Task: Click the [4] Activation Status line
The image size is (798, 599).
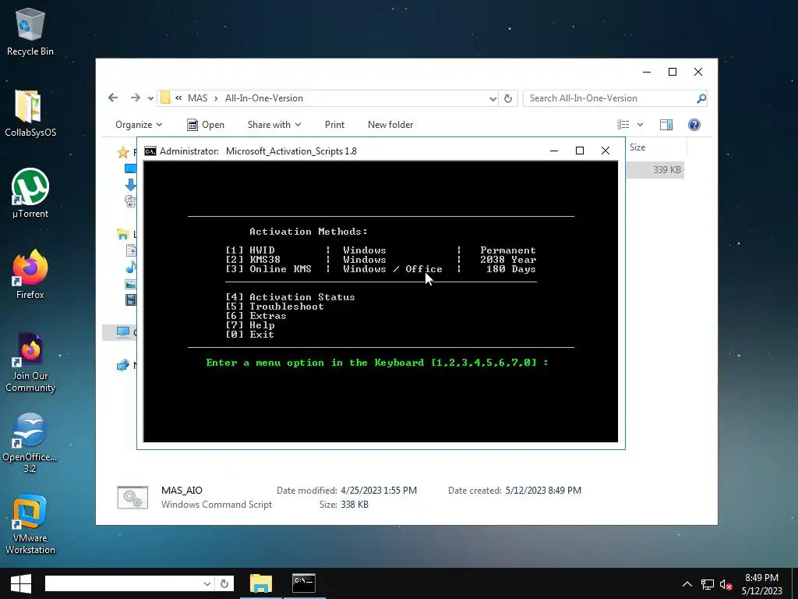Action: 290,297
